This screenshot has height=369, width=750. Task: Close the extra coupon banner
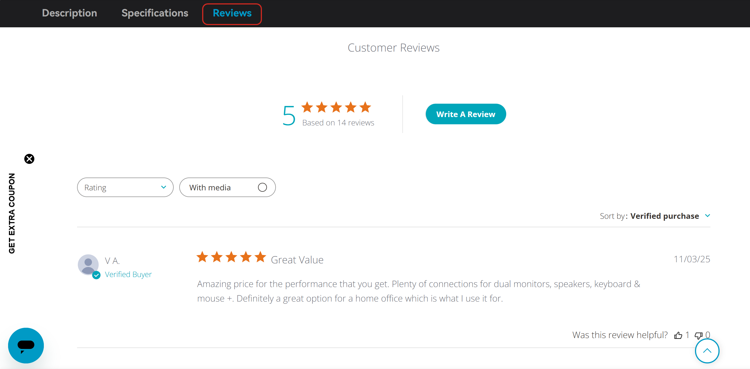(x=29, y=159)
